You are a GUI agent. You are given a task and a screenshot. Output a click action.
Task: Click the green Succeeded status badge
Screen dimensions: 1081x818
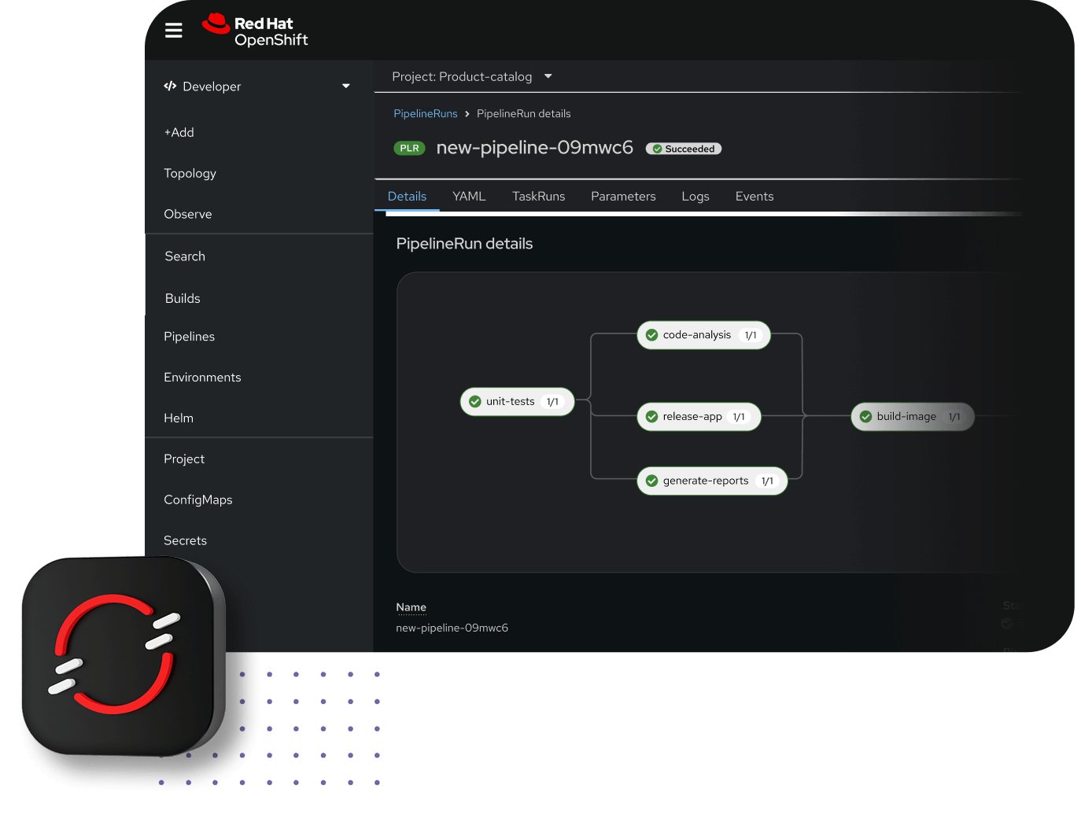(683, 148)
